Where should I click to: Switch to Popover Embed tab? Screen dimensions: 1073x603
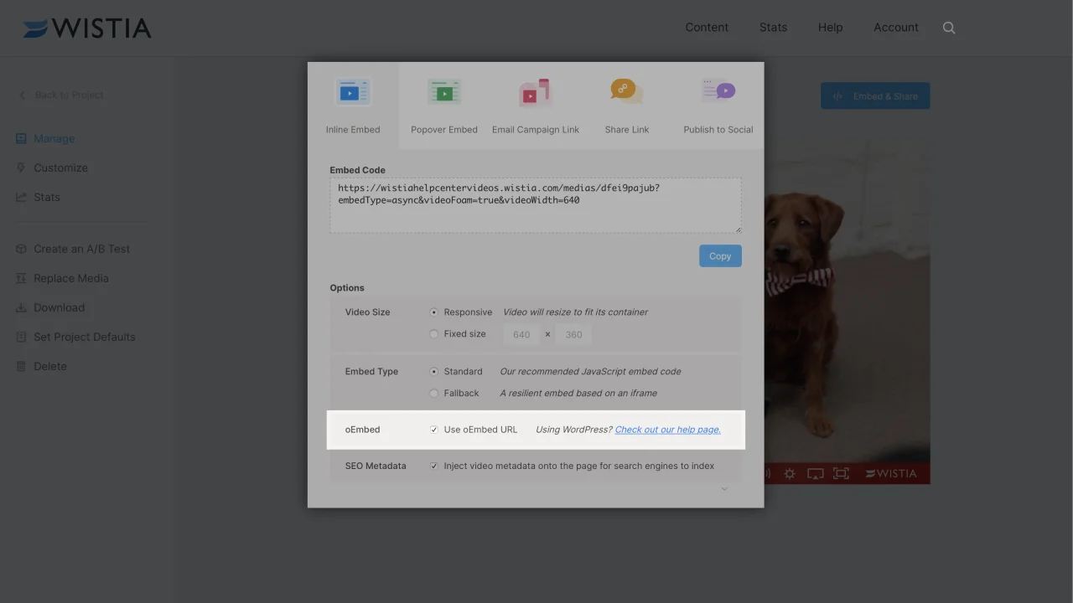pos(444,106)
